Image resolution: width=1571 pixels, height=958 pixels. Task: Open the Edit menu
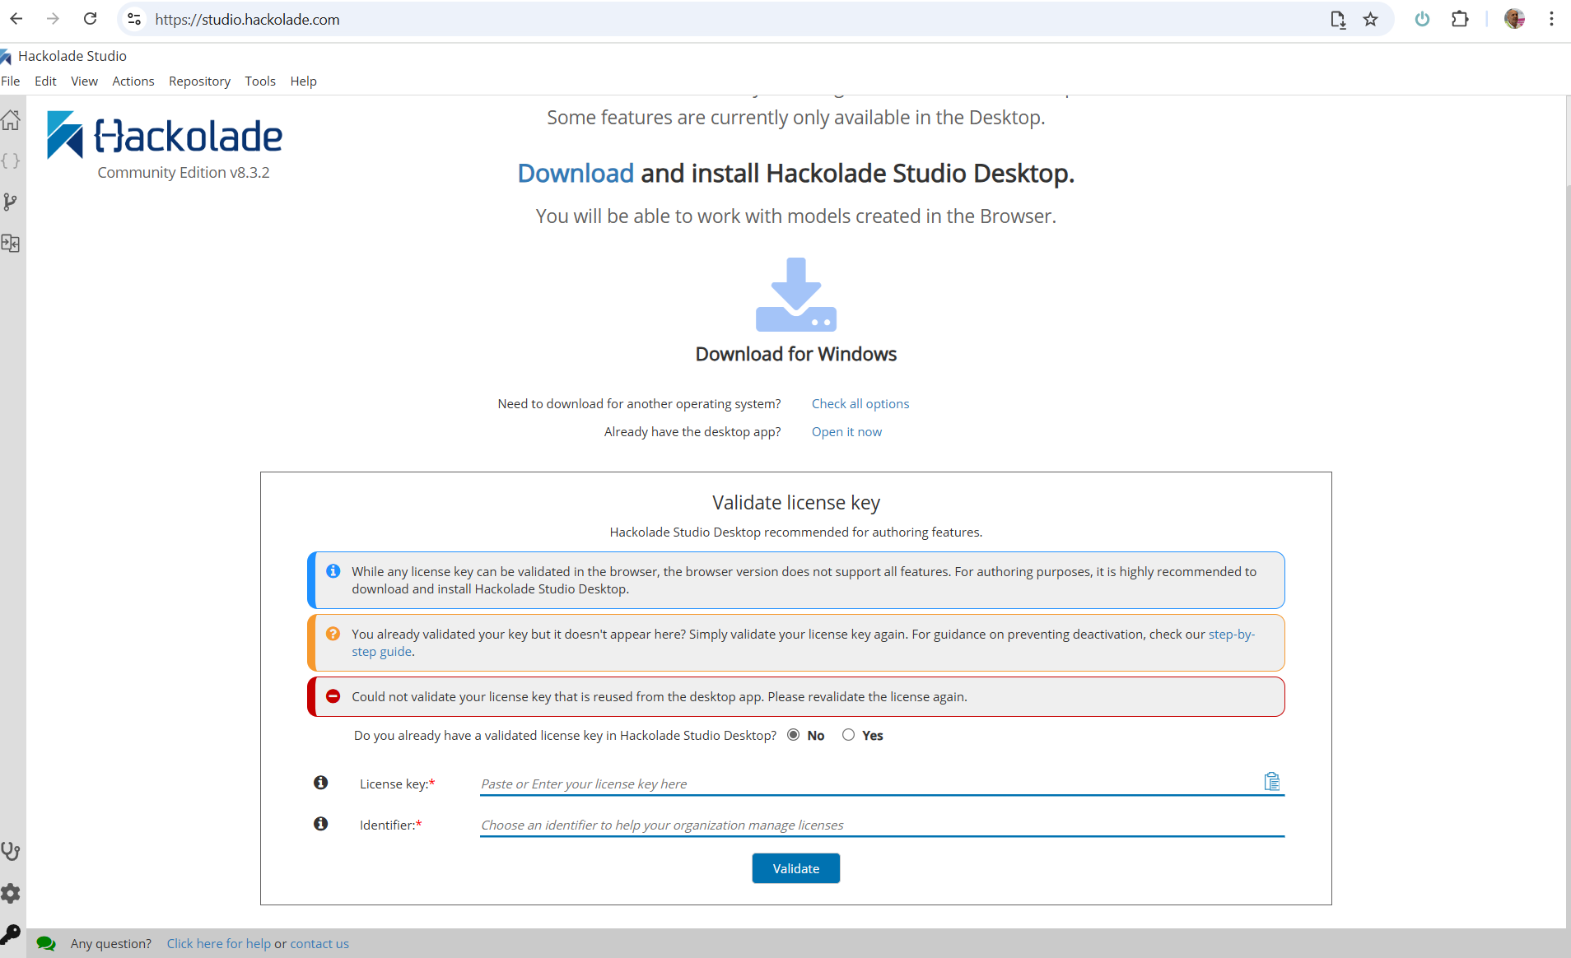coord(45,81)
